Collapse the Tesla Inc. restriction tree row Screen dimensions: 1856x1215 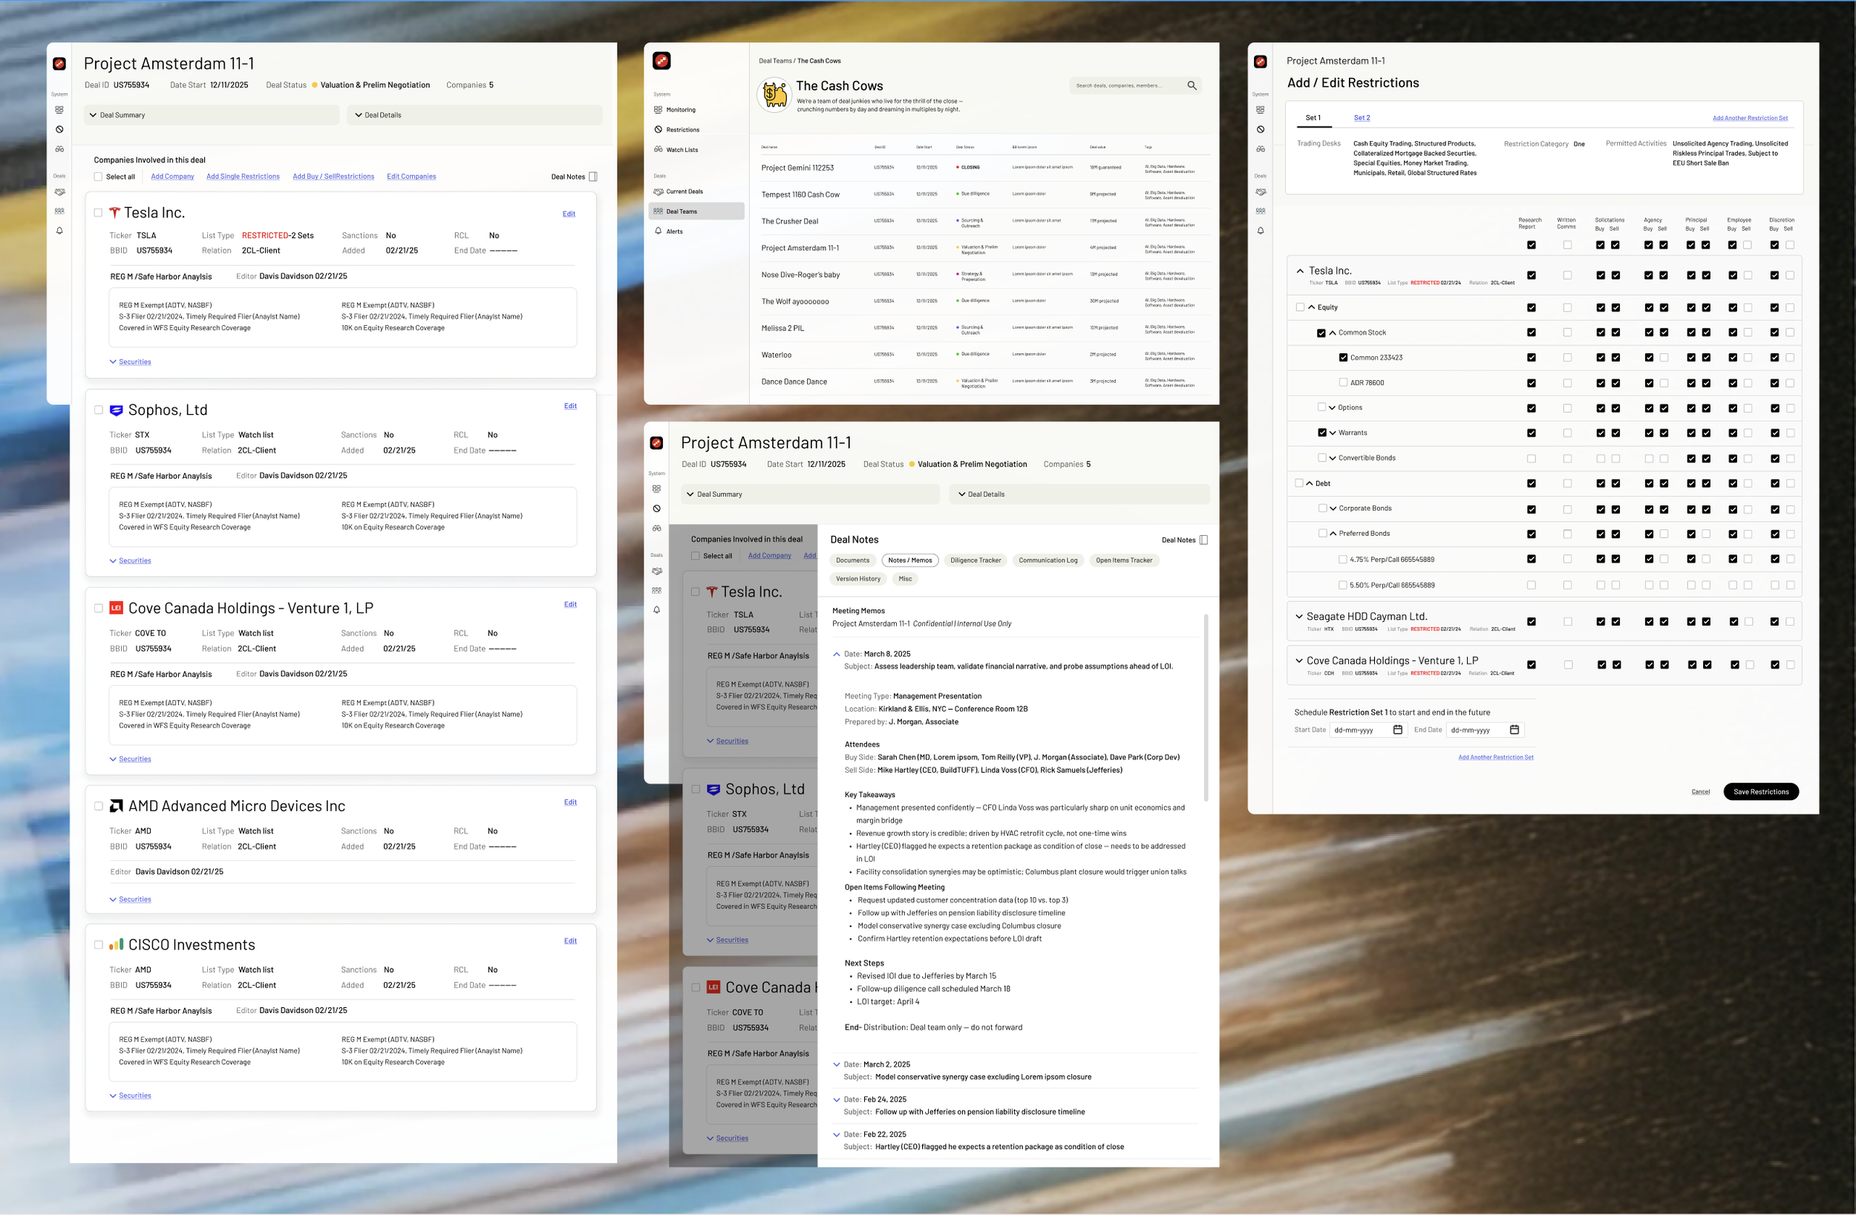[1299, 272]
